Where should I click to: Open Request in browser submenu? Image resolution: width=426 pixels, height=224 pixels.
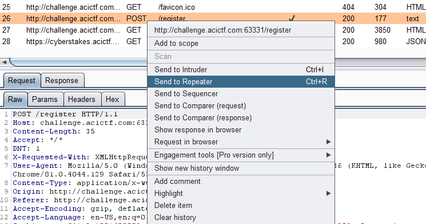pyautogui.click(x=241, y=142)
